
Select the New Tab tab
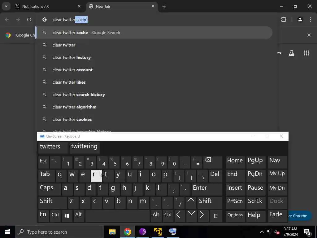pos(122,6)
